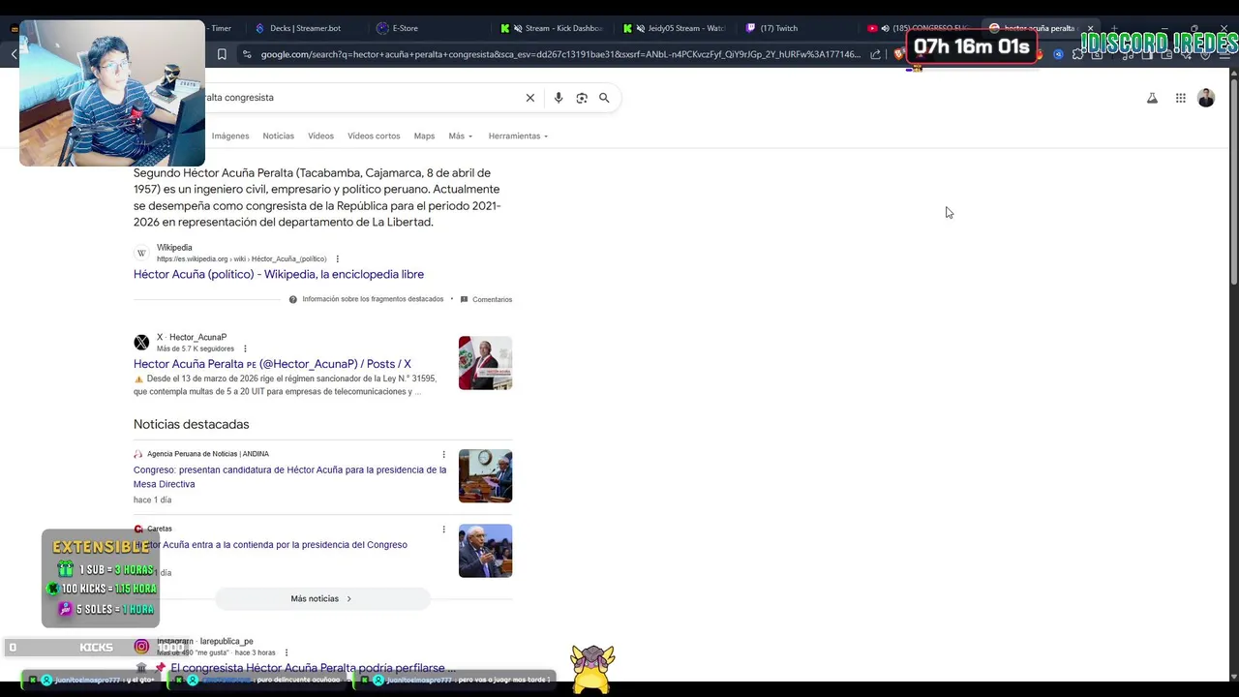Image resolution: width=1239 pixels, height=697 pixels.
Task: Switch to the Videos cortos tab
Action: [374, 136]
